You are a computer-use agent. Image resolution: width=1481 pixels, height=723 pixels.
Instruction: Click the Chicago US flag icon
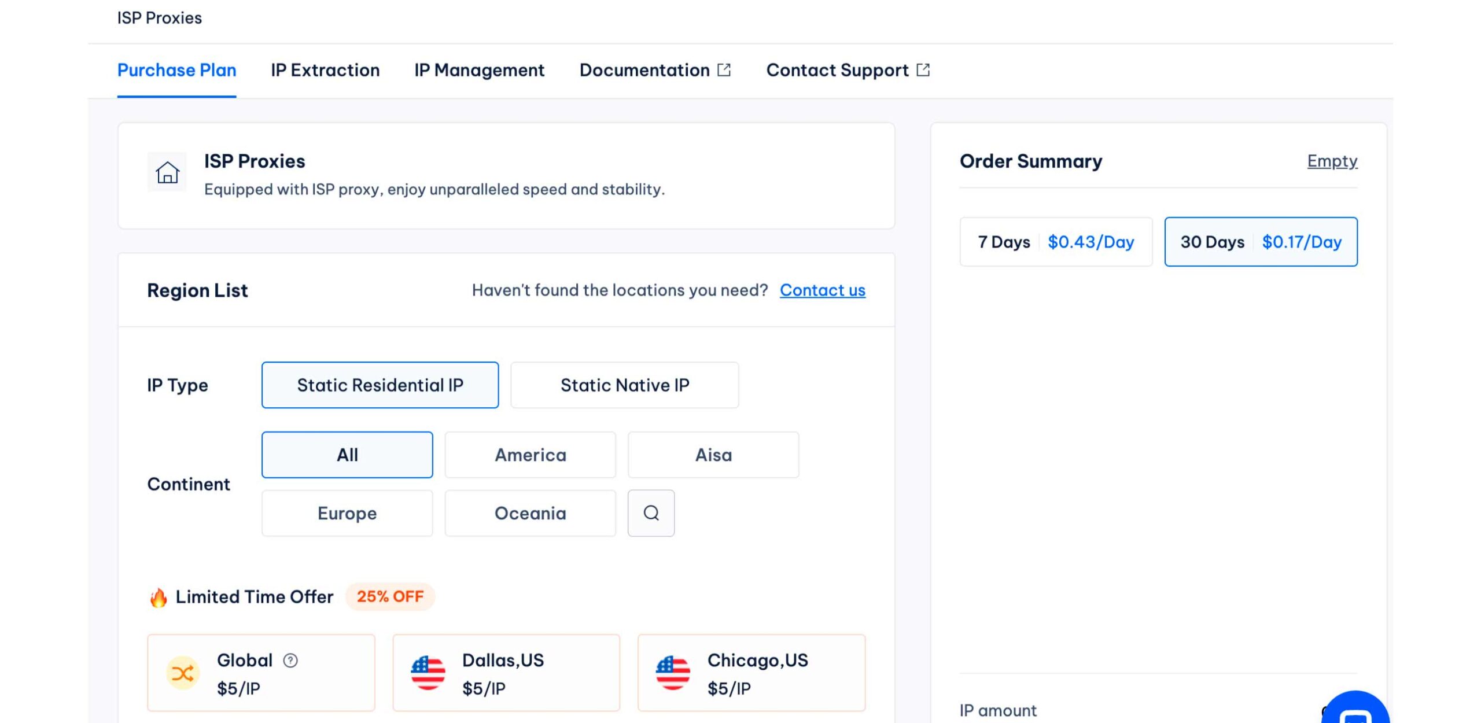673,673
